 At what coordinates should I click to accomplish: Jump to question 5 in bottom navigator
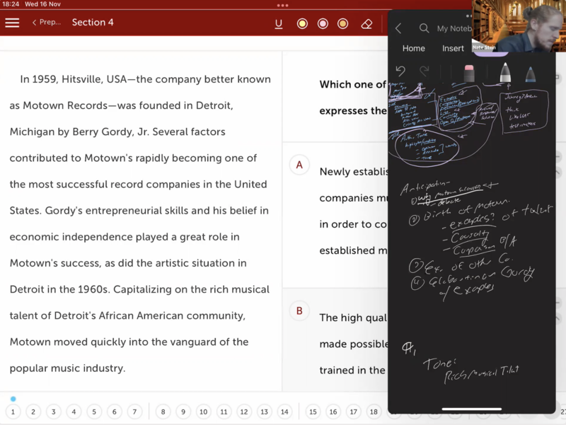94,412
